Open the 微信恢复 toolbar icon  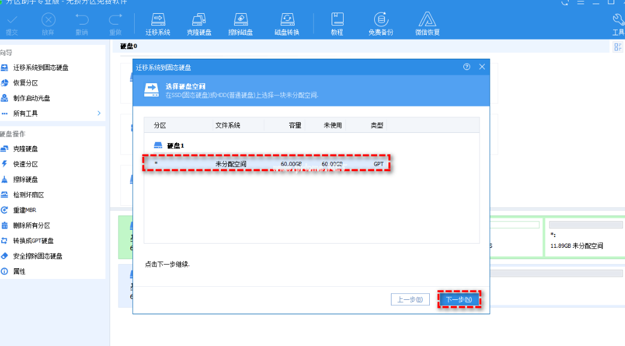coord(427,23)
